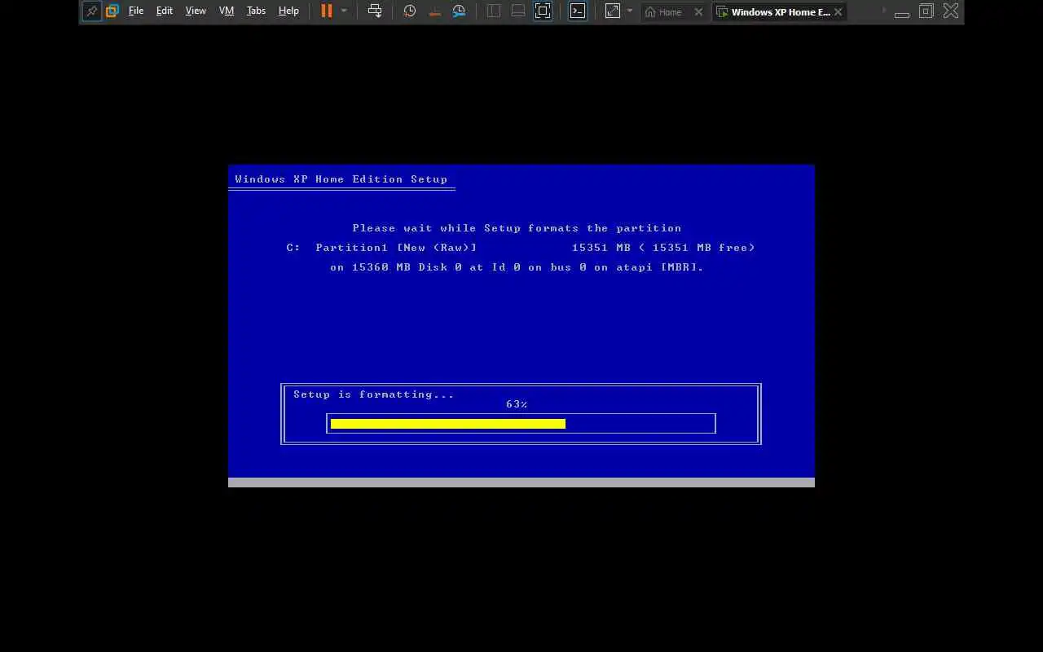Click the 'Partition1 [New (Raw)]' line
Image resolution: width=1043 pixels, height=652 pixels.
[521, 248]
